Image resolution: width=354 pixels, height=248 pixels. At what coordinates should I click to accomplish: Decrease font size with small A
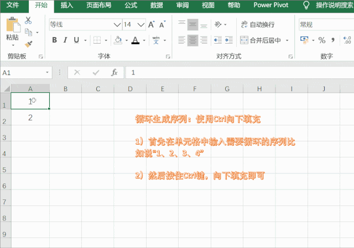coord(162,24)
